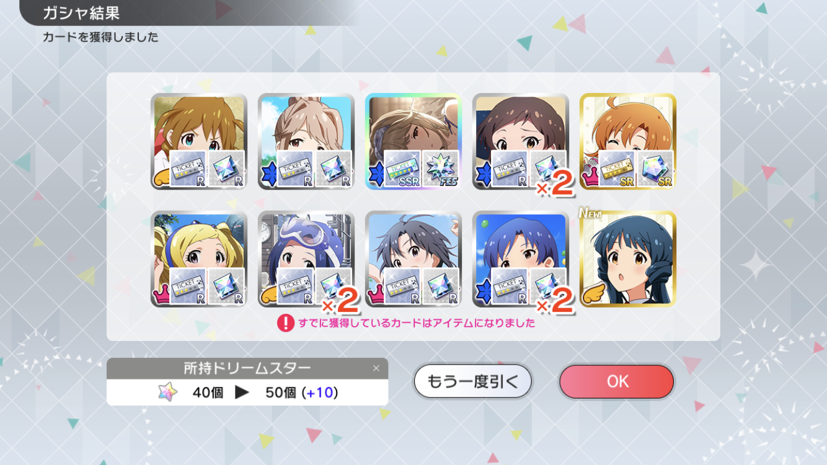Click the SSR ticket icon

[403, 169]
